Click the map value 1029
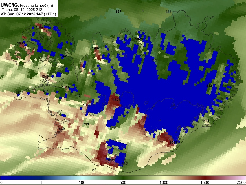The image size is (246, 185). [139, 39]
